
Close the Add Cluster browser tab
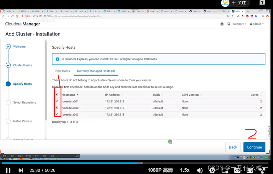click(242, 11)
